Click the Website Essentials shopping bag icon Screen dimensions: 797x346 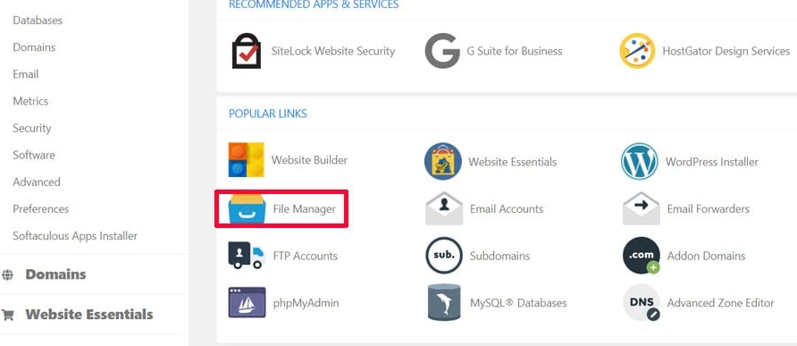point(443,161)
